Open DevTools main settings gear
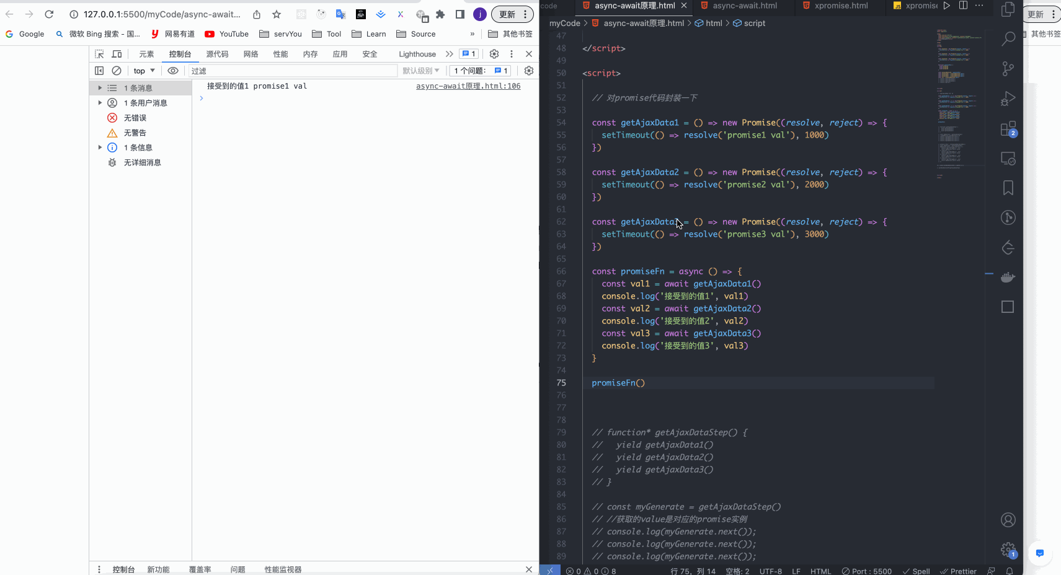1061x575 pixels. [494, 54]
